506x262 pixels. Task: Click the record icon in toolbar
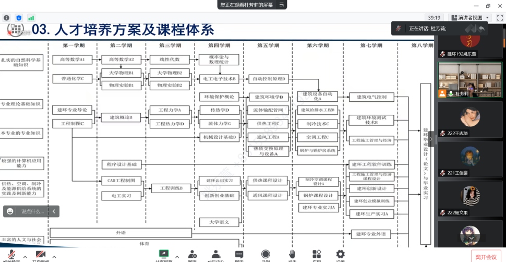266,254
